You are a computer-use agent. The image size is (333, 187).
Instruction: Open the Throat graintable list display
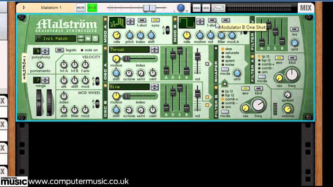(x=129, y=50)
